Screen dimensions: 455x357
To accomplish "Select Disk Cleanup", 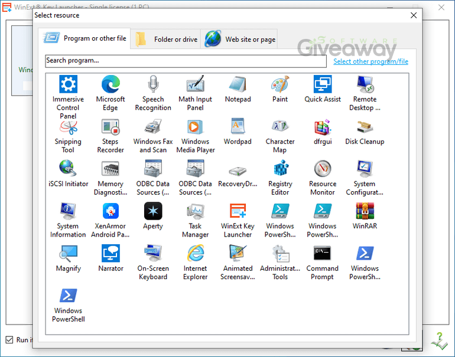I will (x=365, y=127).
